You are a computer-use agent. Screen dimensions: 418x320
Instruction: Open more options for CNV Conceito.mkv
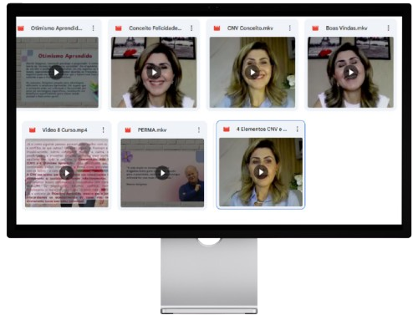290,28
